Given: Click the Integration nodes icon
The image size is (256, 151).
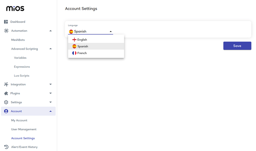Looking at the screenshot, I should 6,84.
